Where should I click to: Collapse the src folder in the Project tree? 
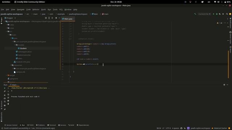(x=7, y=31)
